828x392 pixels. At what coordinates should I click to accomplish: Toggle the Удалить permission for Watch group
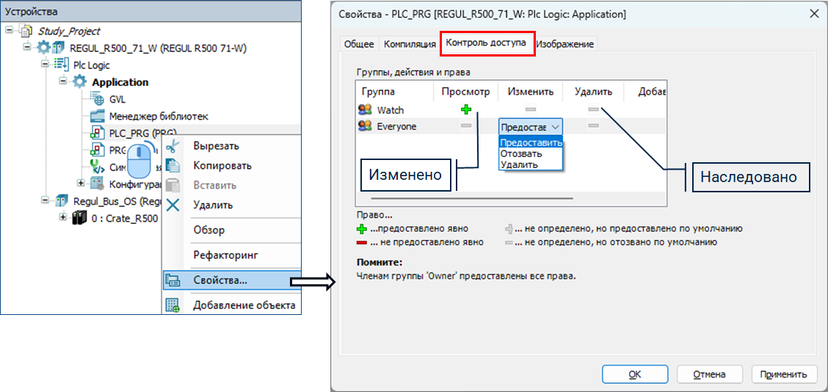coord(593,110)
